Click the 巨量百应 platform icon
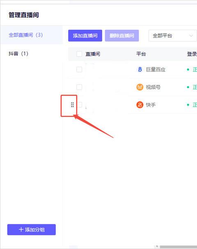This screenshot has height=249, width=197. pyautogui.click(x=140, y=69)
